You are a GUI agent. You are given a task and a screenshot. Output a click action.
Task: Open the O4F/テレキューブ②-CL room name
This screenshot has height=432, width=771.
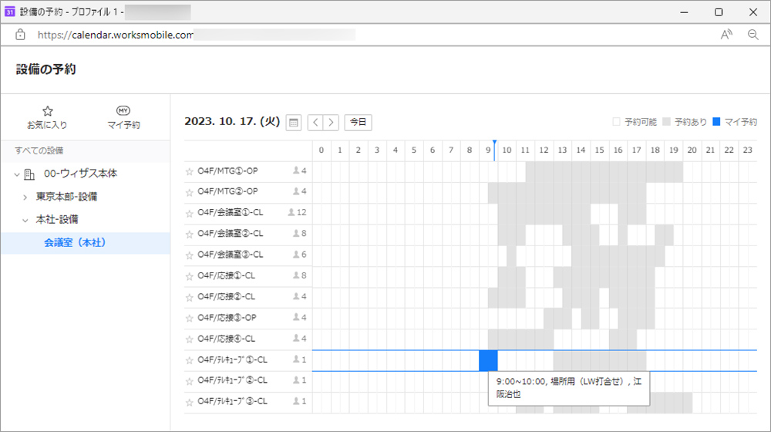click(x=232, y=380)
